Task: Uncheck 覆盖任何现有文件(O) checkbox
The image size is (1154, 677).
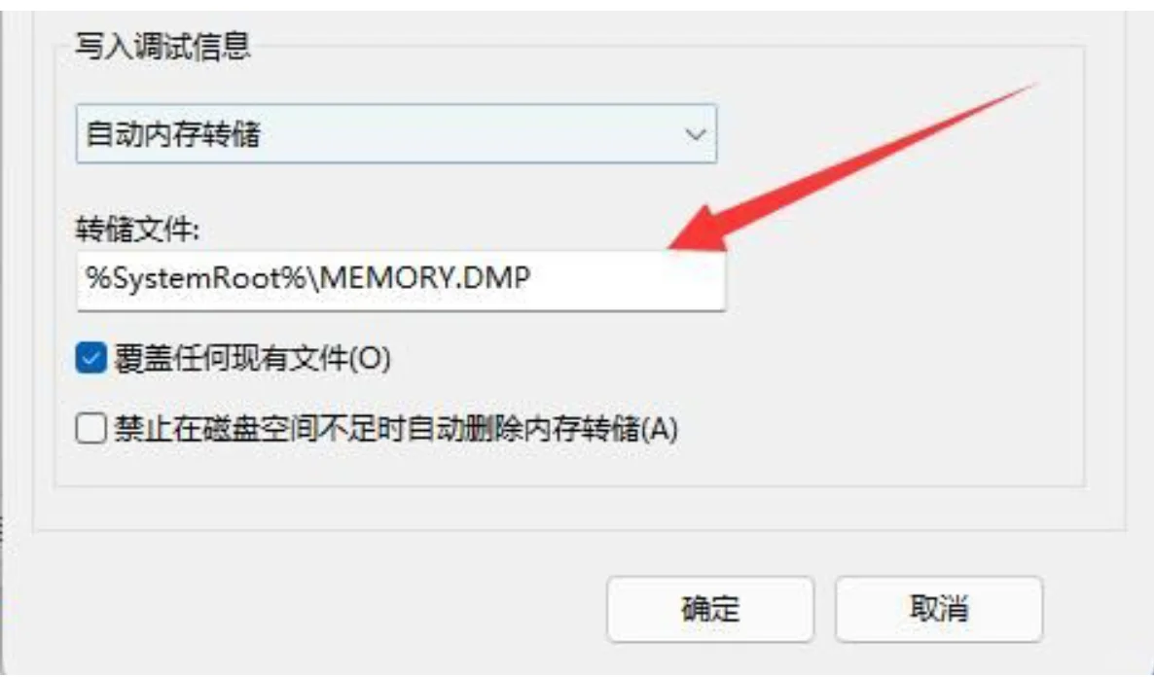Action: coord(90,358)
